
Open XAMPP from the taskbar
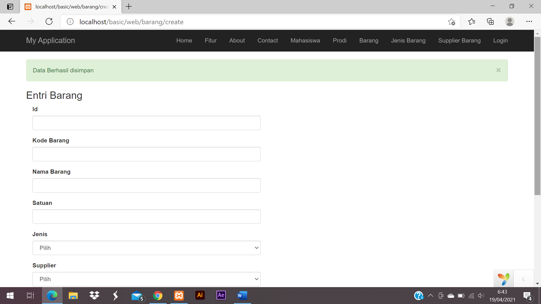pyautogui.click(x=179, y=295)
